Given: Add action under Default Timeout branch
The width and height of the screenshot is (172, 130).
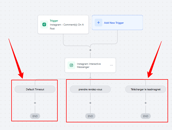Looking at the screenshot, I should [x=35, y=103].
